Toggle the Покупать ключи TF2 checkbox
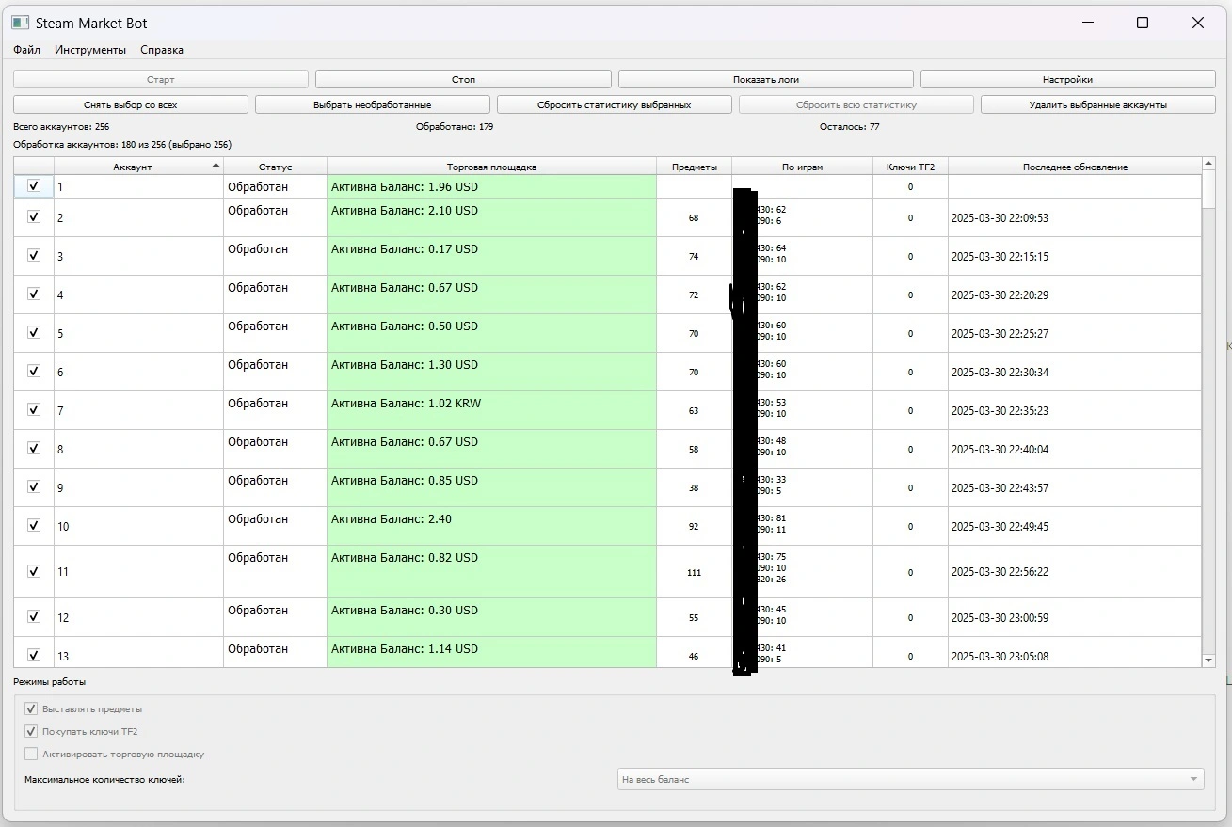 coord(31,731)
